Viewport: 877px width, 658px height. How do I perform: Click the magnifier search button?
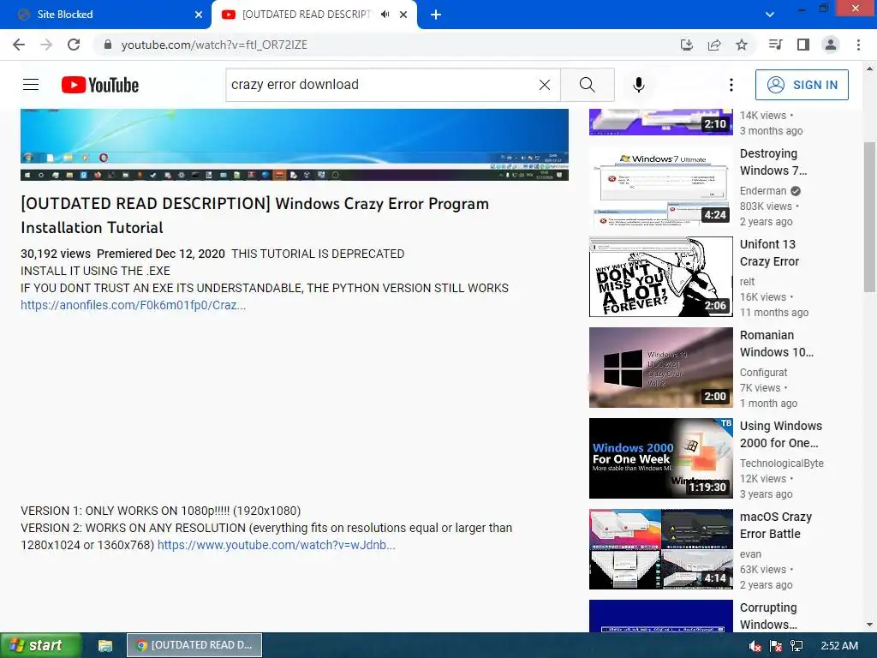click(x=588, y=85)
